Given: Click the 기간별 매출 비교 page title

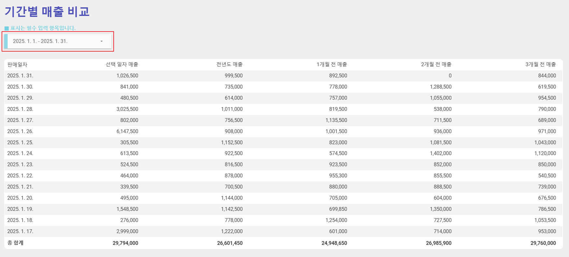Looking at the screenshot, I should tap(47, 12).
